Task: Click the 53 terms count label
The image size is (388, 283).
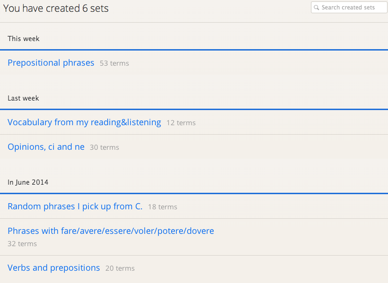Action: [114, 63]
